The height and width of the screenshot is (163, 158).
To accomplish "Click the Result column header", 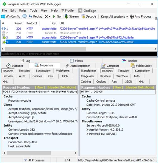I will 18,23.
